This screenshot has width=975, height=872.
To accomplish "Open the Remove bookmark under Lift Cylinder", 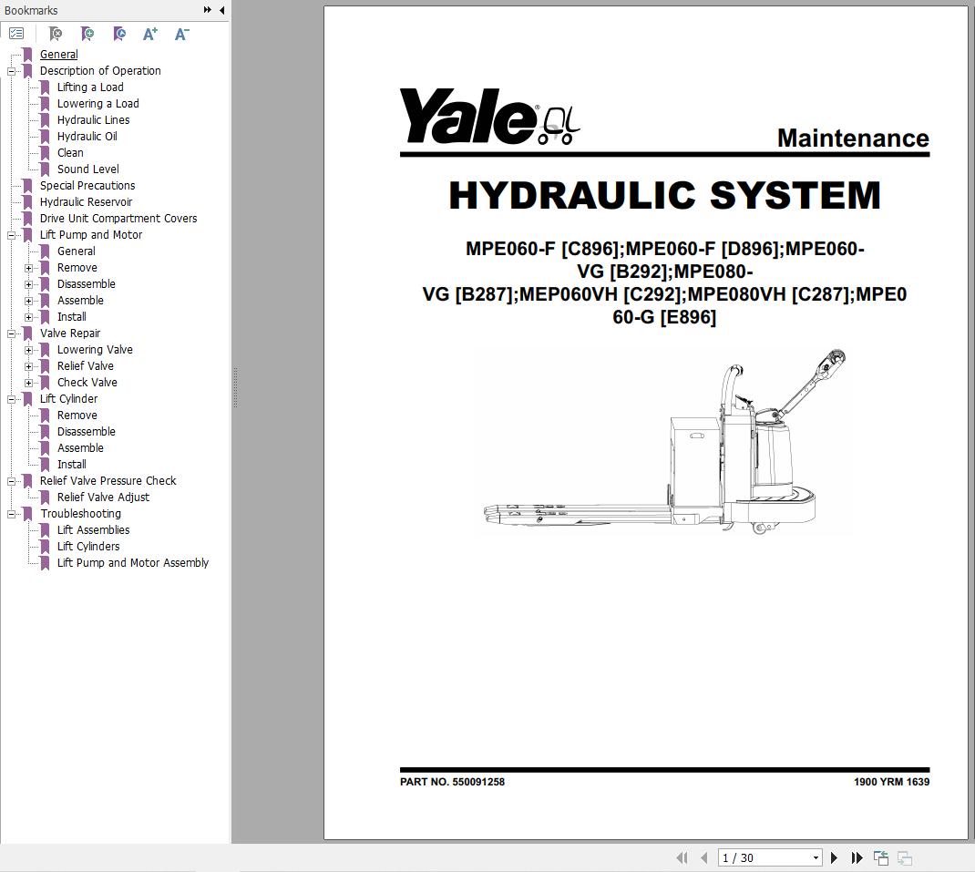I will coord(77,415).
